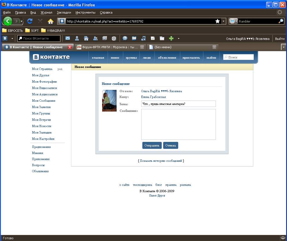Click recipient name Елена Грабовская
Image resolution: width=287 pixels, height=241 pixels.
pos(153,97)
